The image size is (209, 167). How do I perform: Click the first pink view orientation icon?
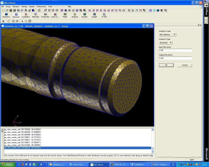90,10
